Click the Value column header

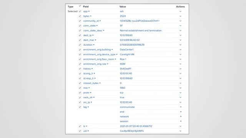pos(123,7)
